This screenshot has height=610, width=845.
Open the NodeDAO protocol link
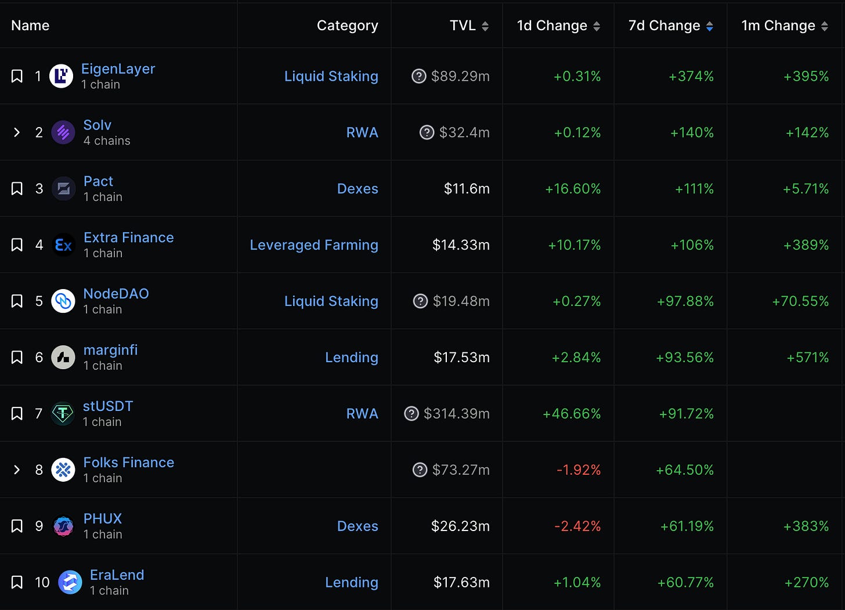[116, 294]
